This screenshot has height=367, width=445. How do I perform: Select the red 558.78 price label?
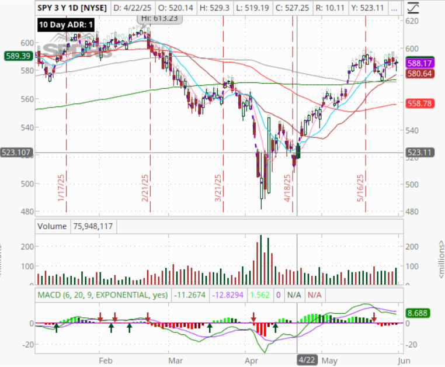point(419,103)
